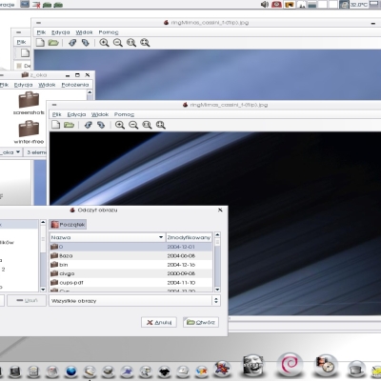
Task: Click the volume speaker icon in top panel
Action: coord(264,5)
